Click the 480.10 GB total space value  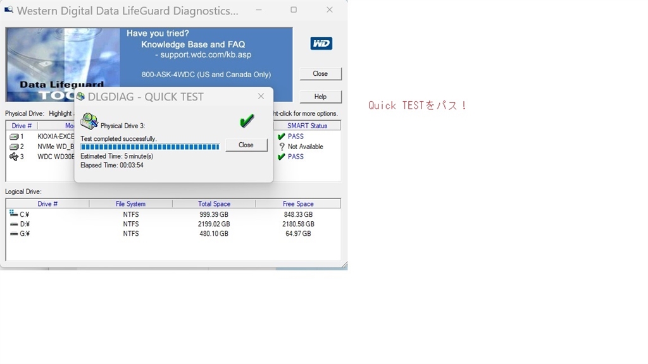[x=214, y=234]
